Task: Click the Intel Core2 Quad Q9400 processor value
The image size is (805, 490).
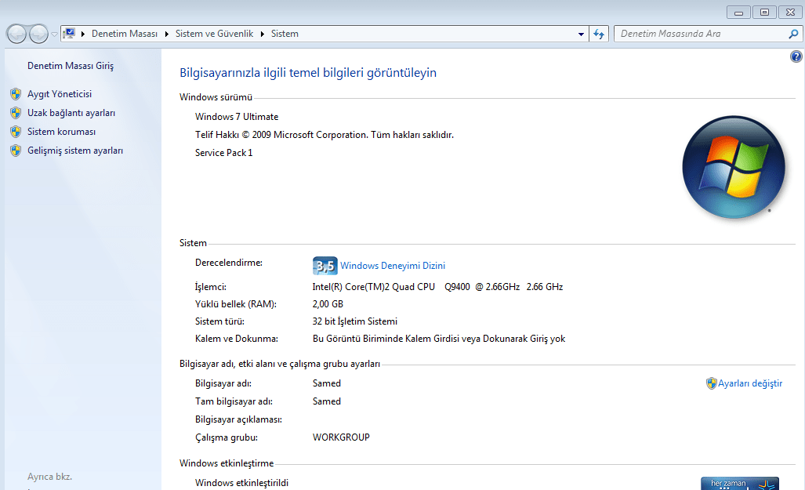Action: pyautogui.click(x=437, y=287)
